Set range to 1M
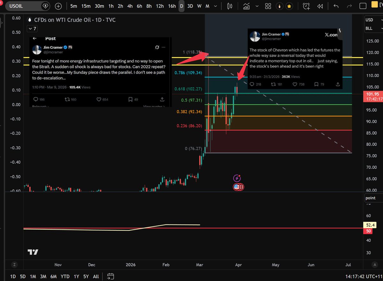383x281 pixels. click(x=33, y=276)
